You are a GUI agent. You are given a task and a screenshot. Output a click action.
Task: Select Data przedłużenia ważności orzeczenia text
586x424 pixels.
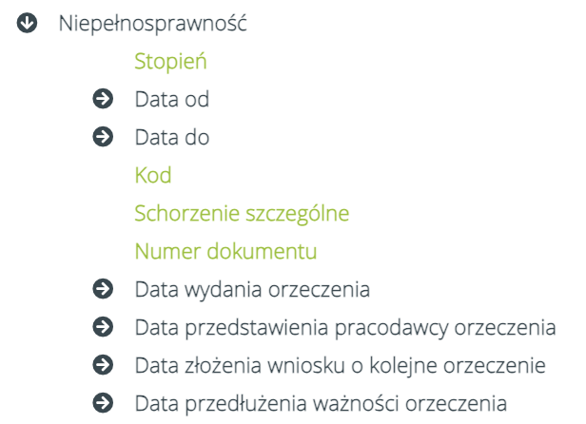[x=322, y=403]
